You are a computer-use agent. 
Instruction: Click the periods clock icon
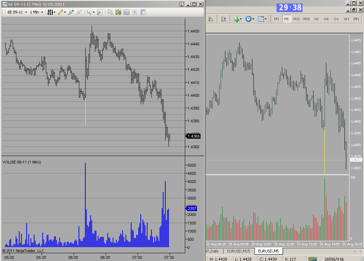[x=248, y=19]
